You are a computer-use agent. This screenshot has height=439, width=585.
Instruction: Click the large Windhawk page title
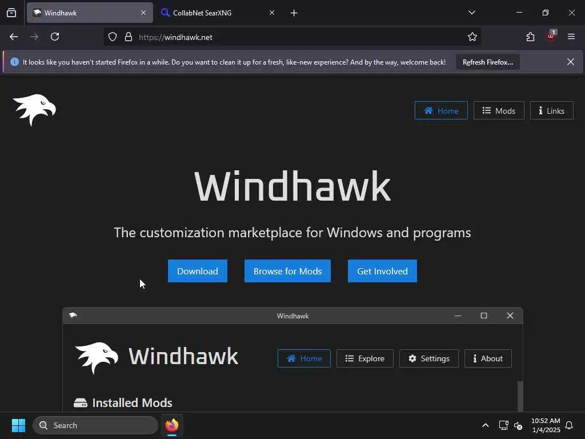point(292,186)
